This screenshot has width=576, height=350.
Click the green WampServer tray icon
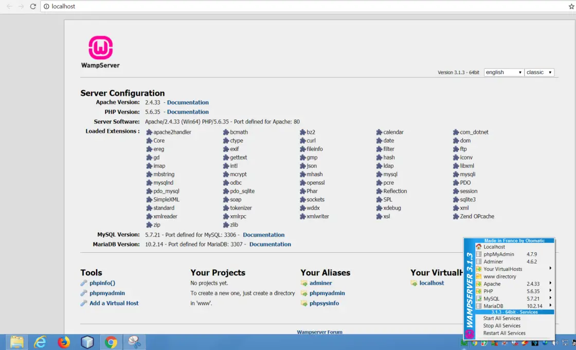(x=464, y=342)
